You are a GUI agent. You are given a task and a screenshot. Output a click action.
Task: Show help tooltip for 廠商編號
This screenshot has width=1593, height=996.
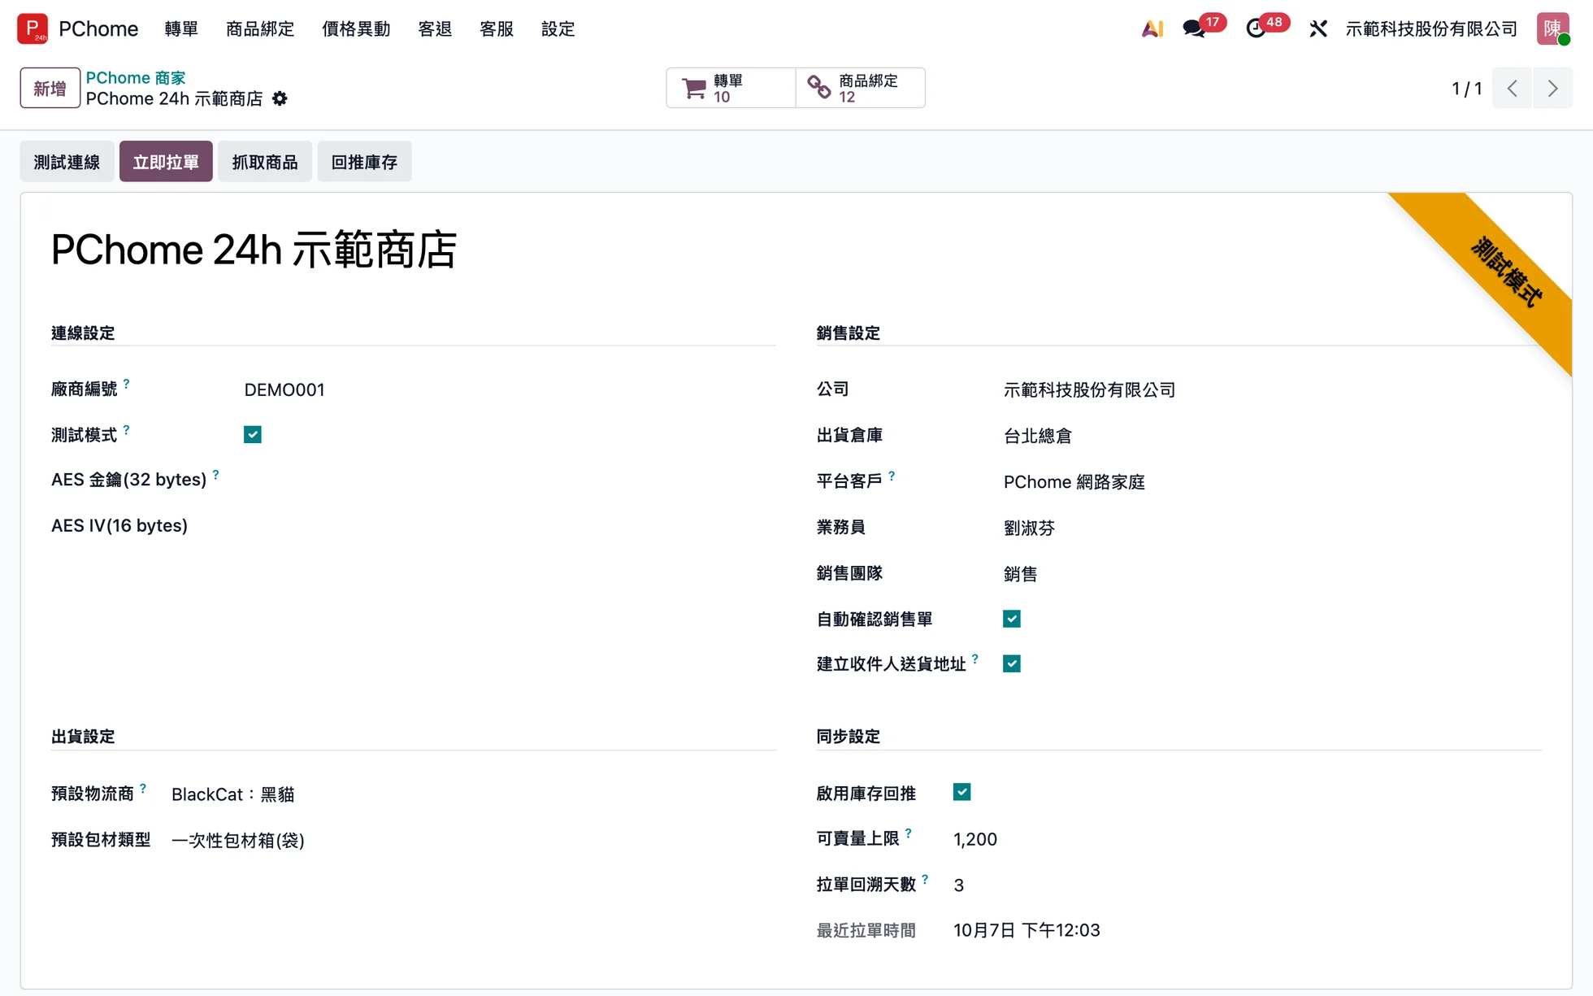127,383
